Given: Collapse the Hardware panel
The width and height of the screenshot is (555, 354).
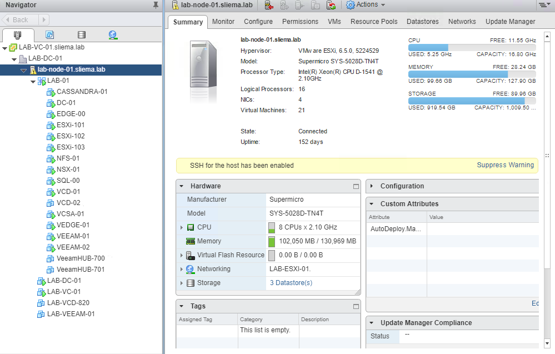Looking at the screenshot, I should click(182, 186).
